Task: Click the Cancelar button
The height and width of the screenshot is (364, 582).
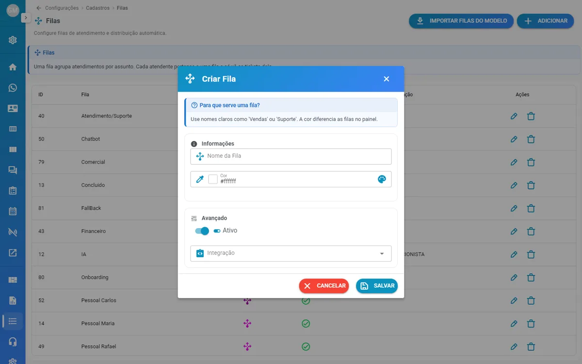Action: (x=324, y=286)
